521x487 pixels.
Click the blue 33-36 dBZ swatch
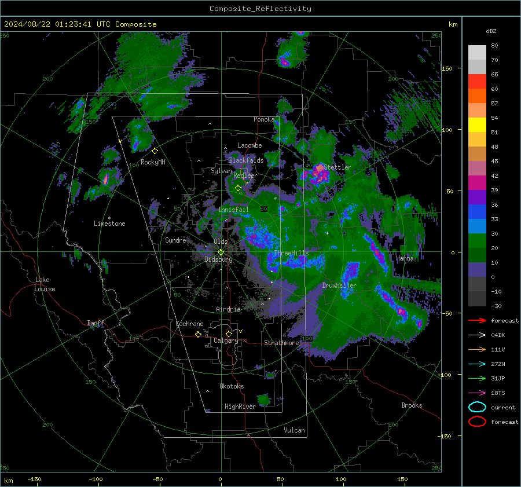tap(477, 212)
